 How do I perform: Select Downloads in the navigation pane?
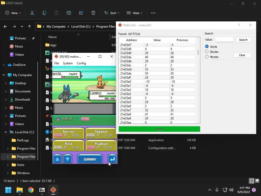[22, 100]
